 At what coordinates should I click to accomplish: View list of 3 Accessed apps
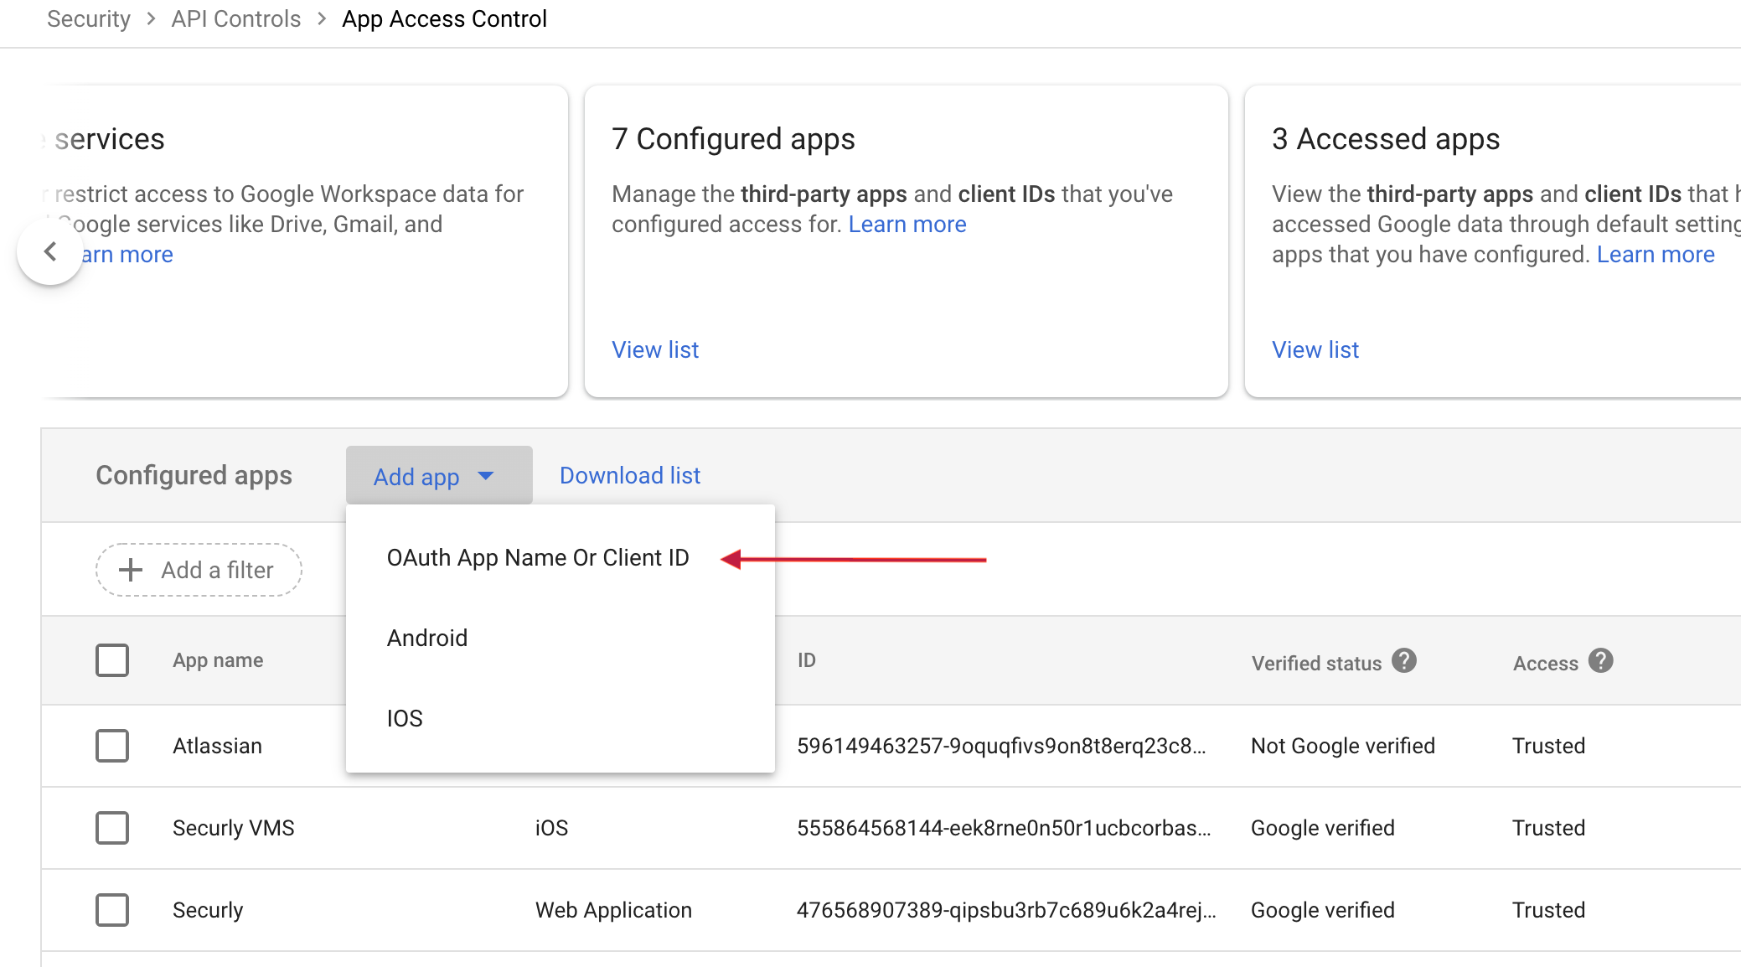pyautogui.click(x=1315, y=349)
